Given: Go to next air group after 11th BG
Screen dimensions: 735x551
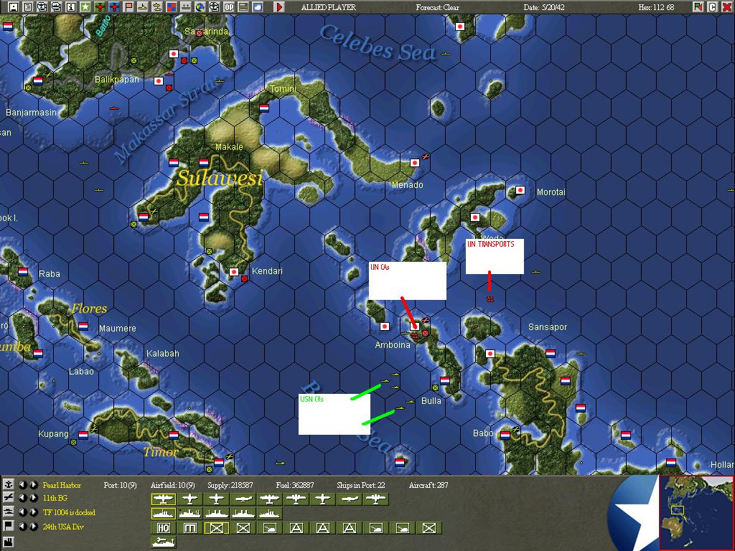Looking at the screenshot, I should [x=33, y=498].
